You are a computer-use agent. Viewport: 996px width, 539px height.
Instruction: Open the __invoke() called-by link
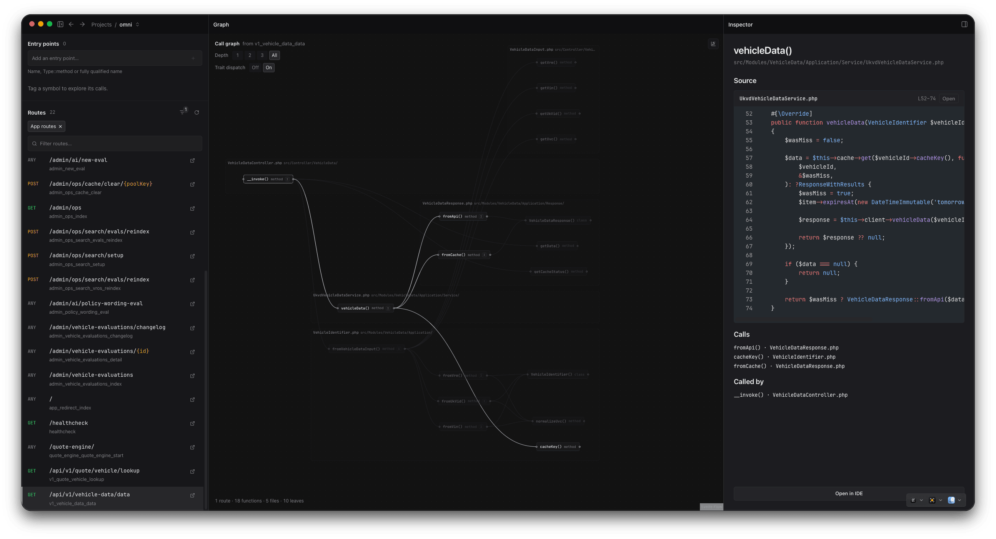coord(791,395)
